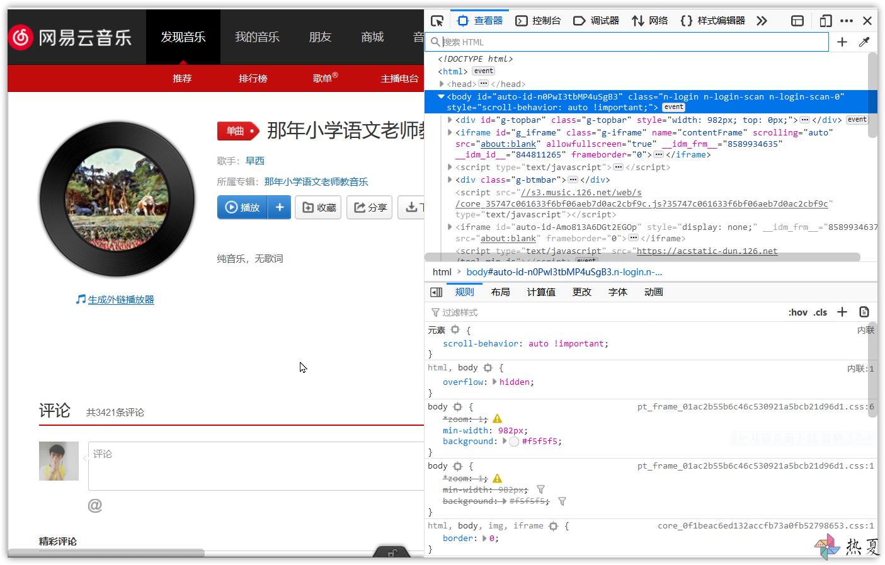Close the developer tools panel
885x565 pixels.
point(867,21)
